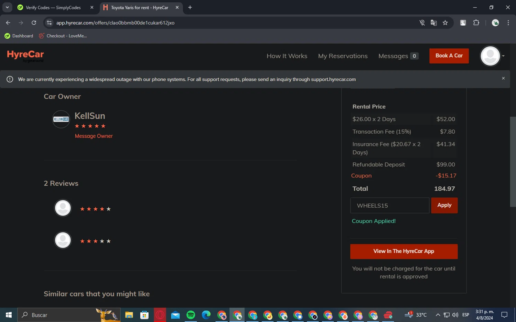Show hidden system tray icons
The image size is (516, 322).
point(438,315)
